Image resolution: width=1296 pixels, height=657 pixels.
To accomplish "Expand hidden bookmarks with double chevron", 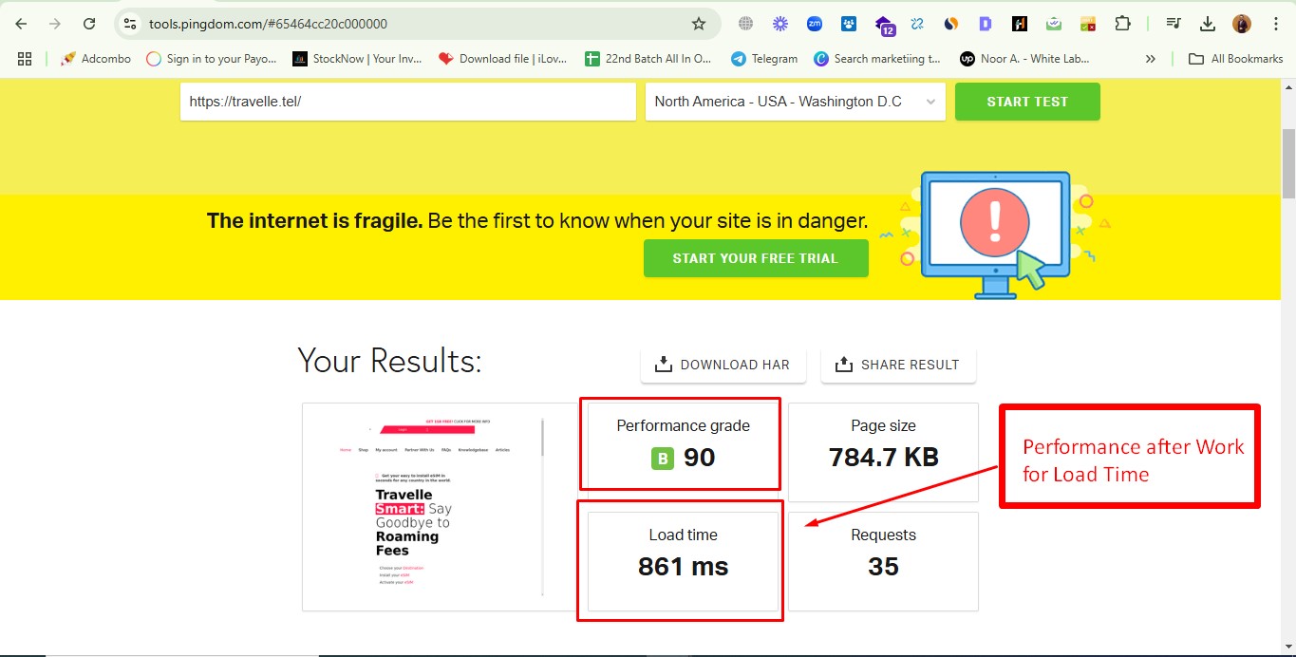I will tap(1151, 59).
